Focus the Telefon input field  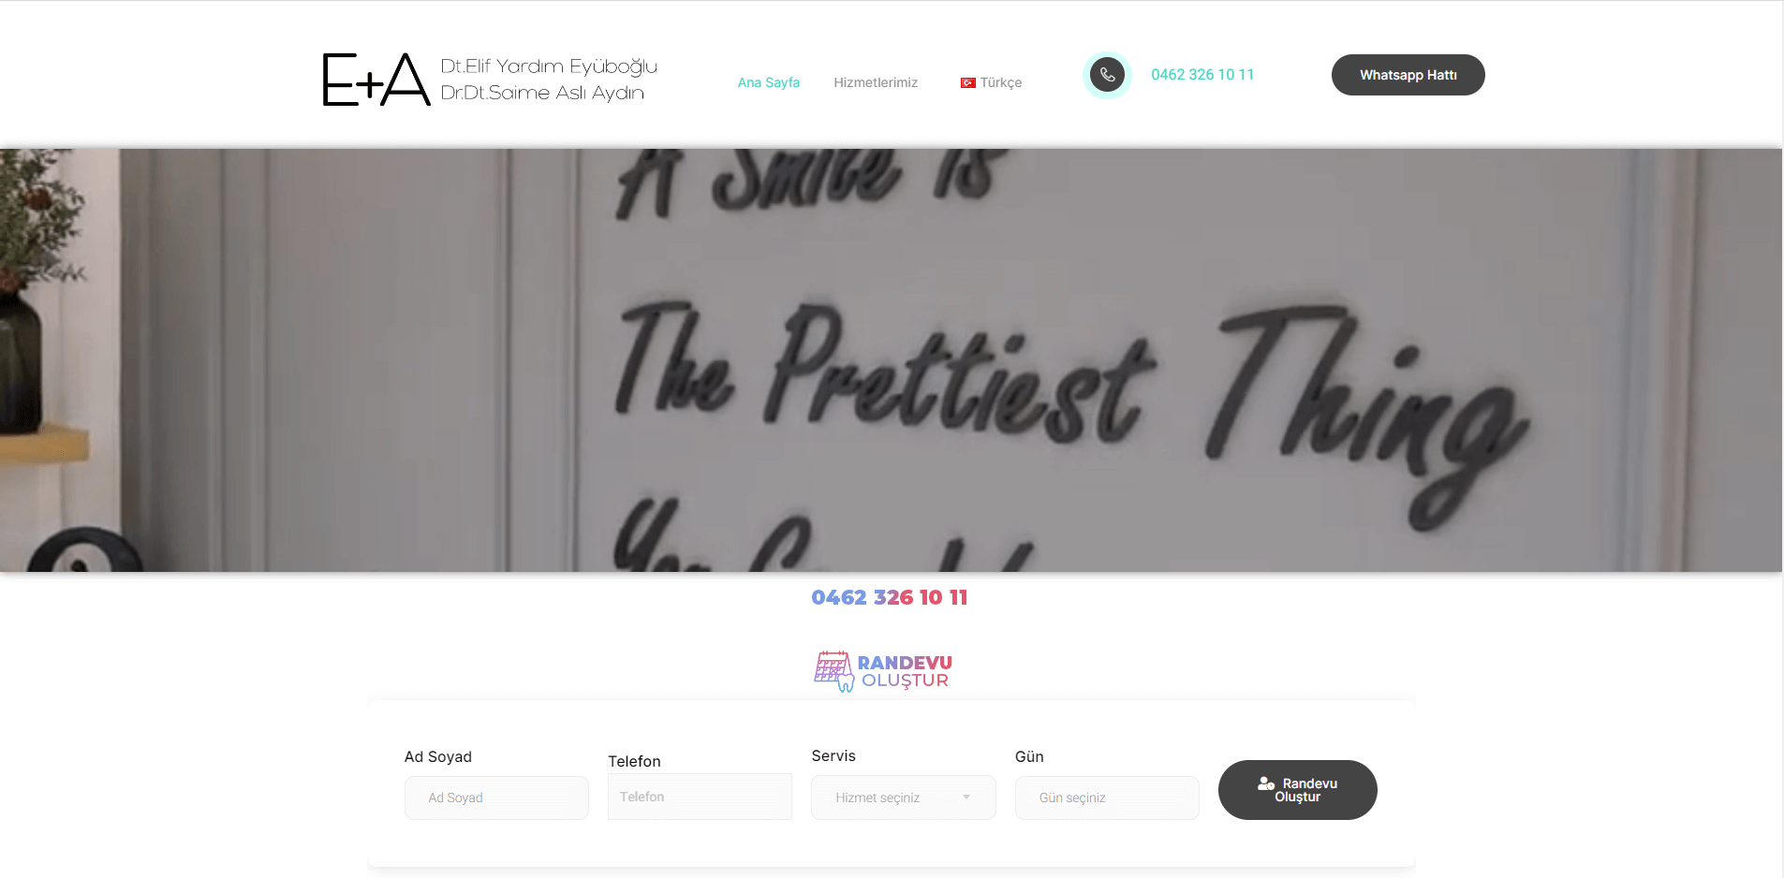click(x=700, y=797)
